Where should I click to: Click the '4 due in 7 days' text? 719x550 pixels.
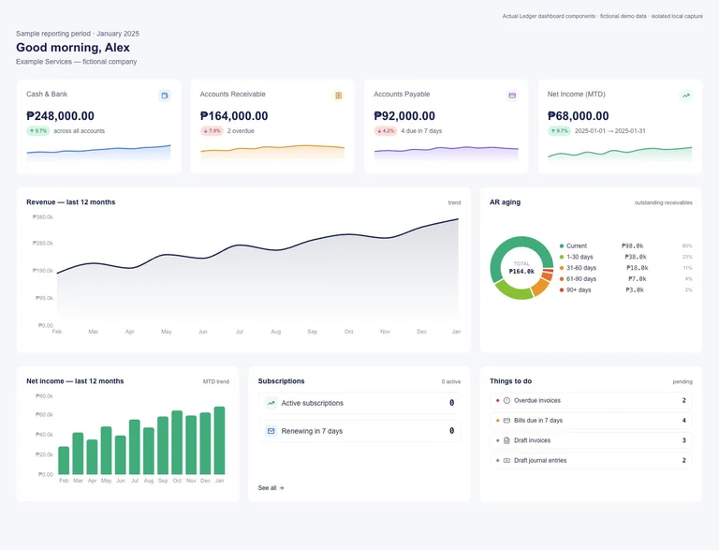[x=421, y=131]
